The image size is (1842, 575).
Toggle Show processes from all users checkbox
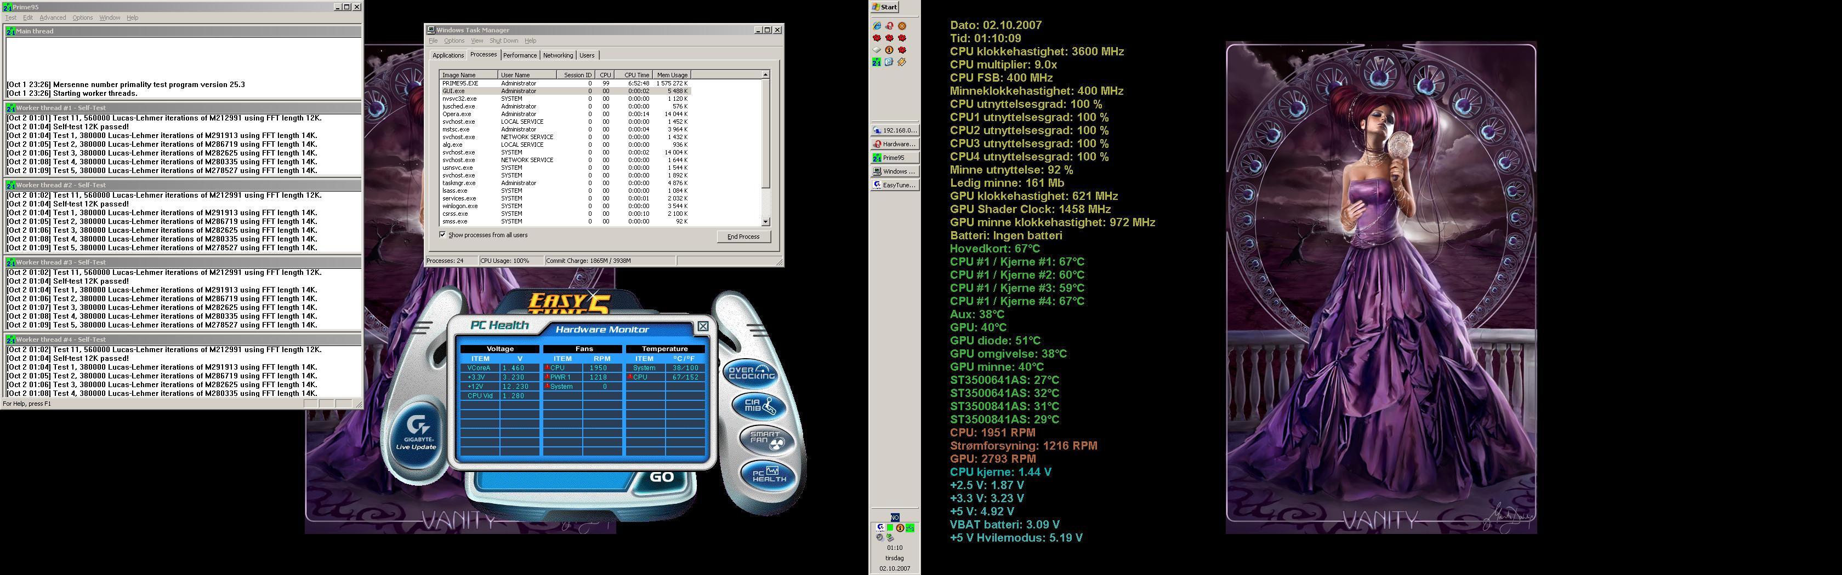(x=442, y=234)
